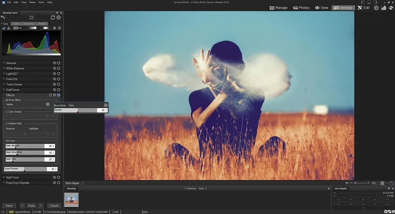
Task: Open the Develop Tools settings gear at top
Action: click(59, 17)
